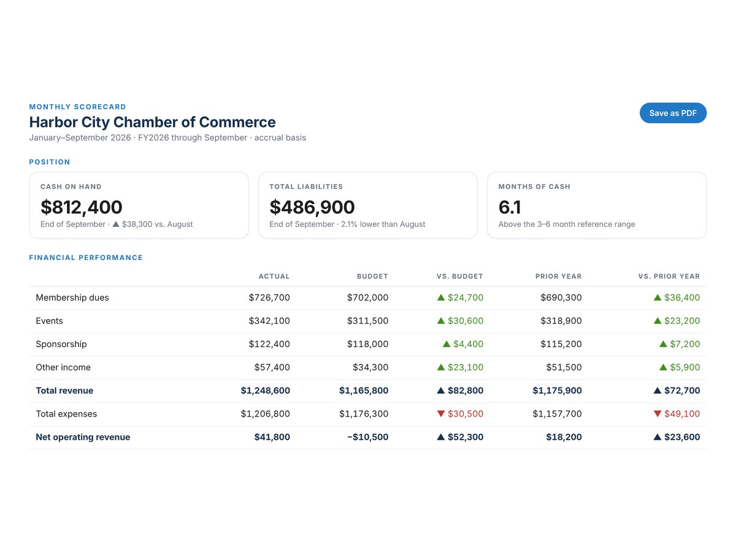Click the actual value $726,700
Image resolution: width=736 pixels, height=552 pixels.
[269, 297]
